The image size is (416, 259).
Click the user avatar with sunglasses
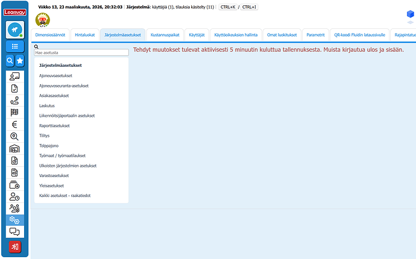click(x=42, y=20)
